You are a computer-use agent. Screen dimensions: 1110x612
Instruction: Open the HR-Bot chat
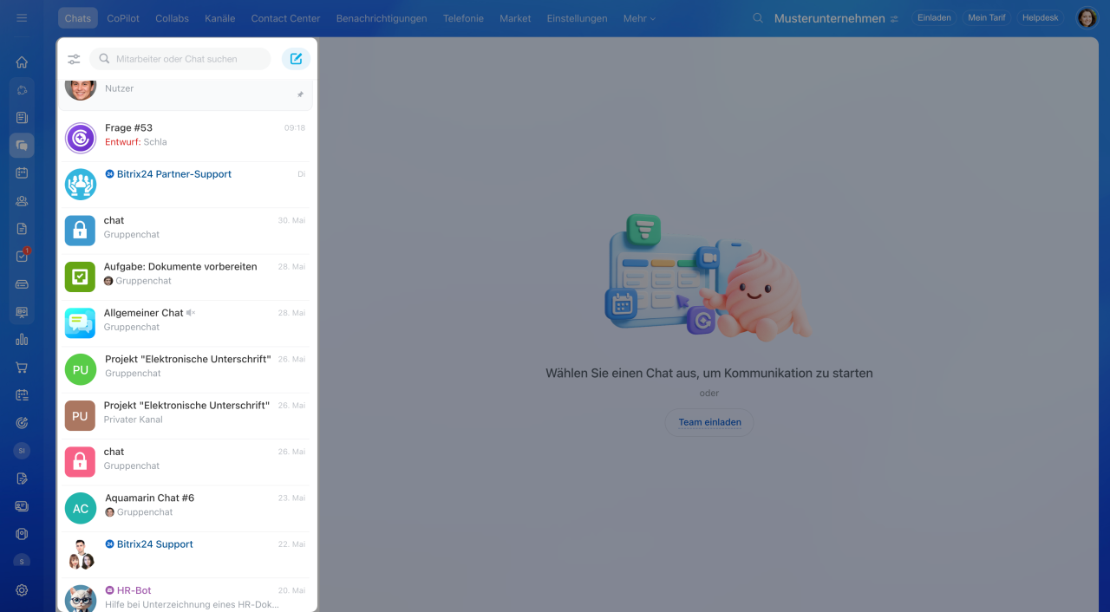pos(186,596)
